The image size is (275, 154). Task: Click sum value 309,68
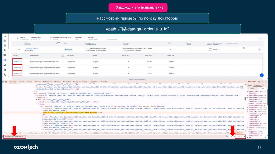click(x=172, y=67)
